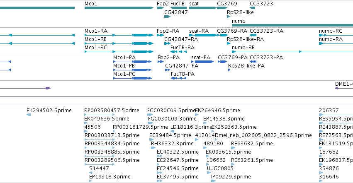Select the RpS28-like-RA transcript
353x183 pixels.
point(229,43)
